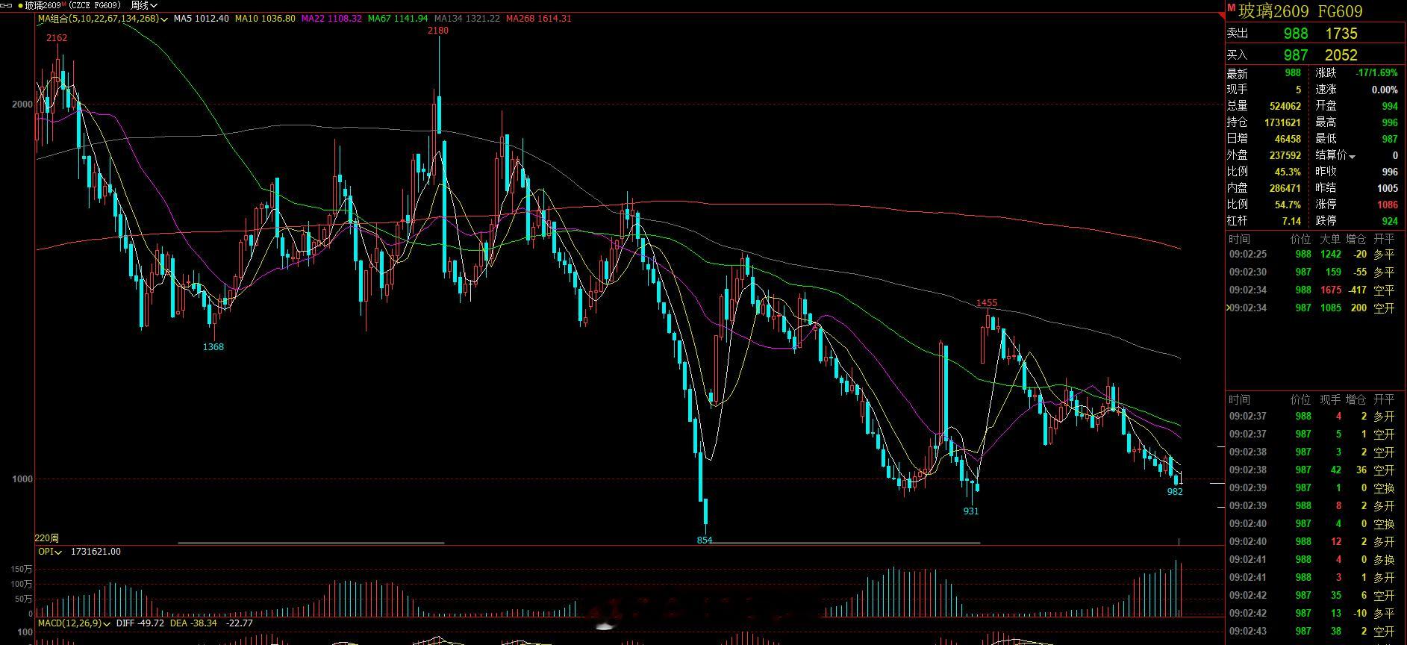This screenshot has width=1407, height=645.
Task: Click the 玻璃2609 (CZCE FG609) chart title
Action: (x=73, y=5)
